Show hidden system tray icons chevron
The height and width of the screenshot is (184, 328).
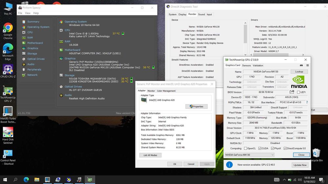click(284, 180)
